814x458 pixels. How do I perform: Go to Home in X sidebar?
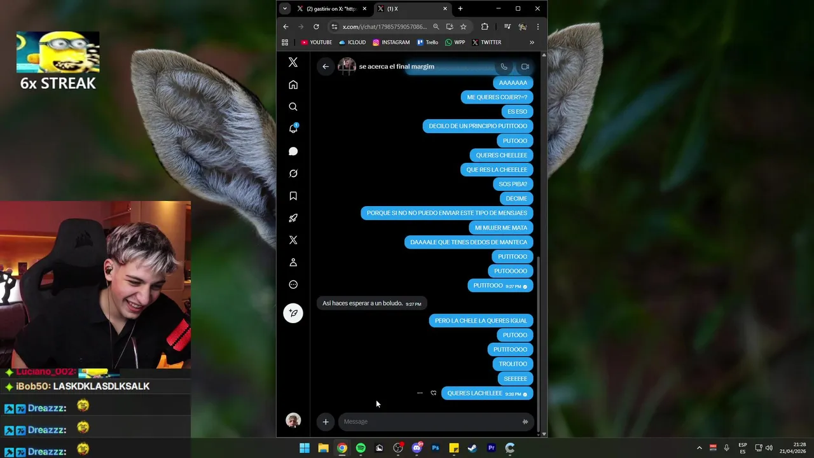pyautogui.click(x=293, y=85)
